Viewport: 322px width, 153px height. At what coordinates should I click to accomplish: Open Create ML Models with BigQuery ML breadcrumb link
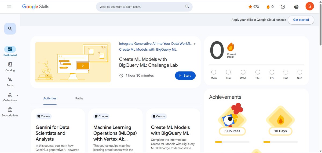148,50
